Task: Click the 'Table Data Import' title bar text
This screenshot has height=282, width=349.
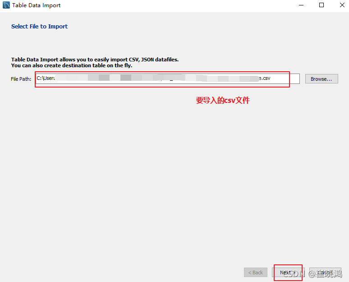Action: pos(36,5)
